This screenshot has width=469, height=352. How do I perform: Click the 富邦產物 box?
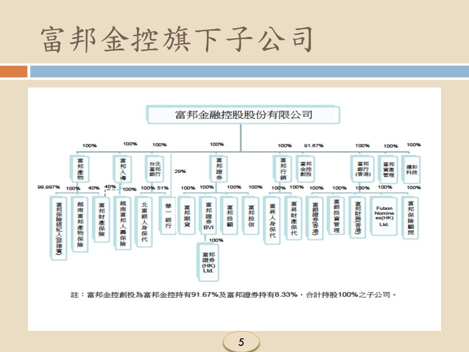80,169
